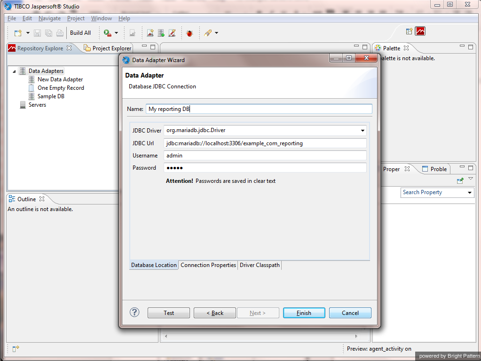Minimize the Palette panel

coord(462,46)
